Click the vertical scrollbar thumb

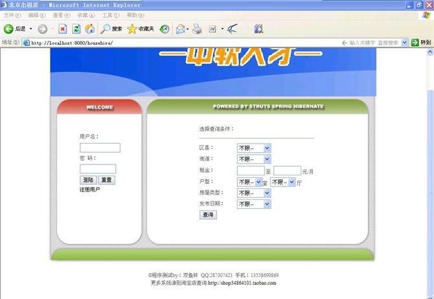[x=430, y=191]
